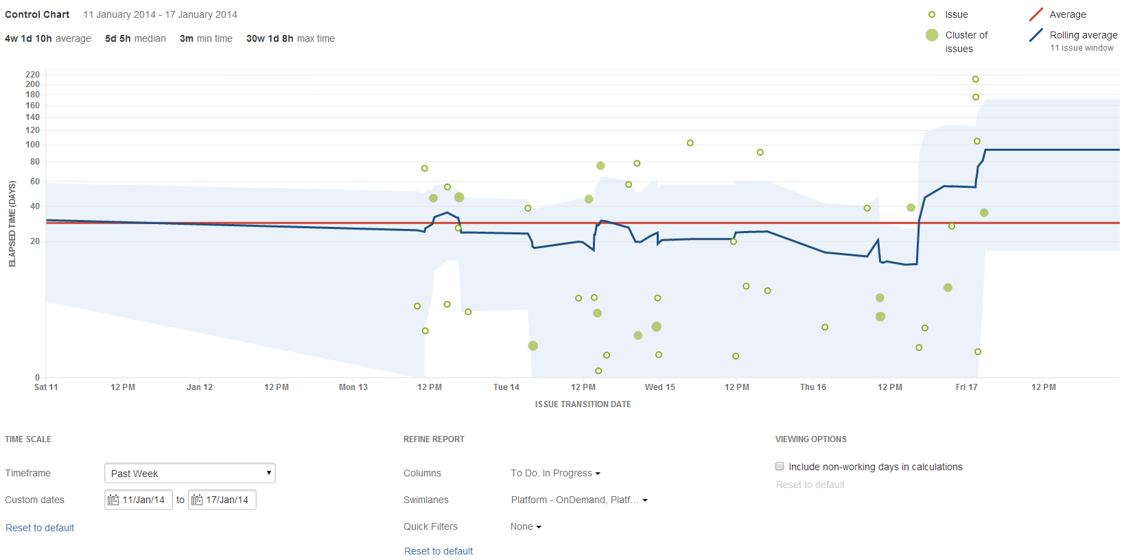Click Reset to default under Time Scale
This screenshot has width=1124, height=560.
(40, 528)
